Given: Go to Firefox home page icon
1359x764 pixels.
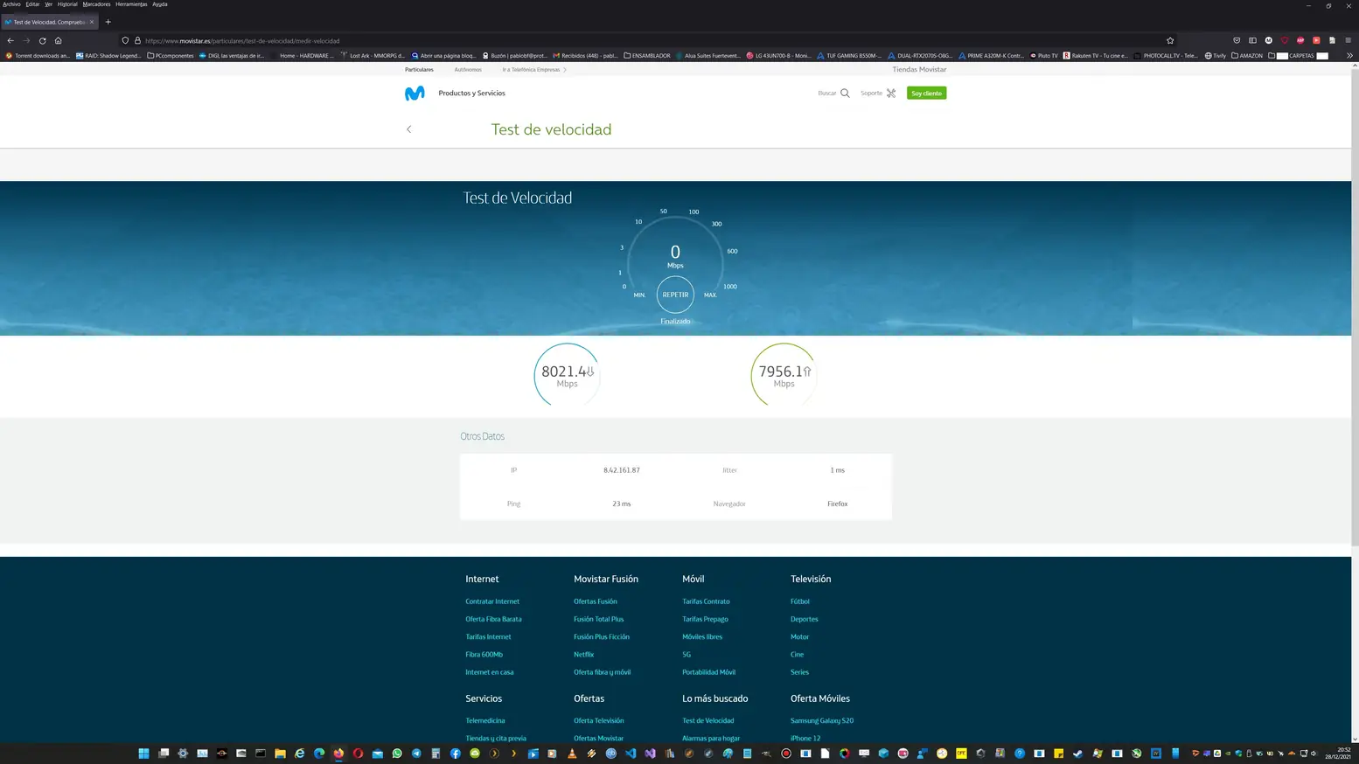Looking at the screenshot, I should (59, 40).
